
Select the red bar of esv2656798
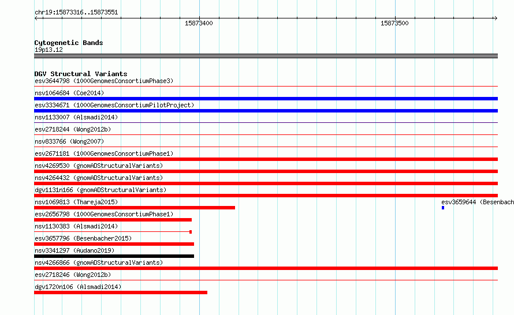[113, 220]
